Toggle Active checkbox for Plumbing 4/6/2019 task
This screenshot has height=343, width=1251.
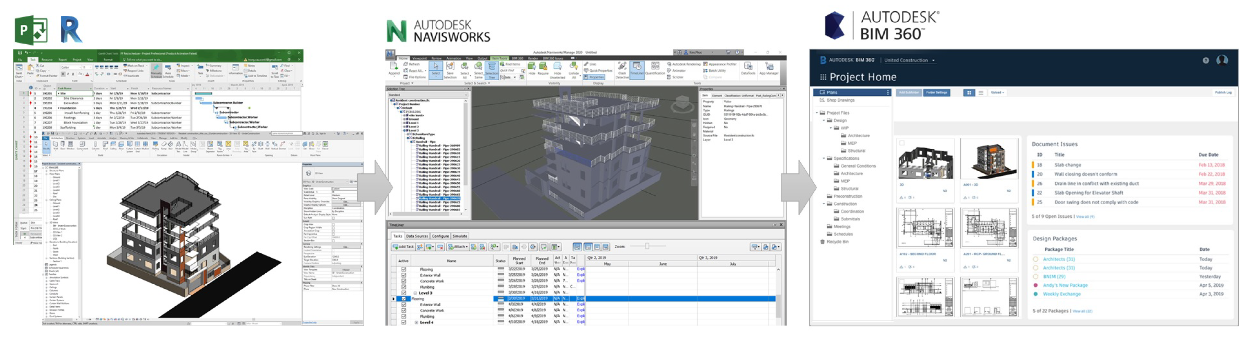(x=404, y=316)
